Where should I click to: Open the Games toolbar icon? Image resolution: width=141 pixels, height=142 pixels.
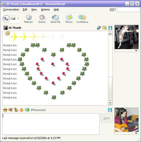click(x=42, y=19)
